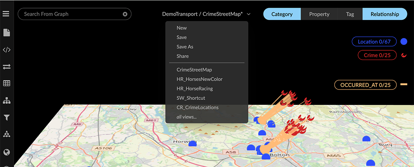Toggle the Category legend button
The width and height of the screenshot is (414, 167).
pyautogui.click(x=282, y=14)
